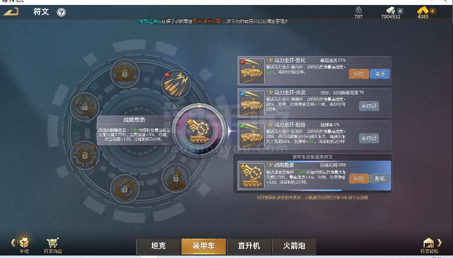Open the 火箭炮 tab
453x258 pixels.
pyautogui.click(x=294, y=246)
